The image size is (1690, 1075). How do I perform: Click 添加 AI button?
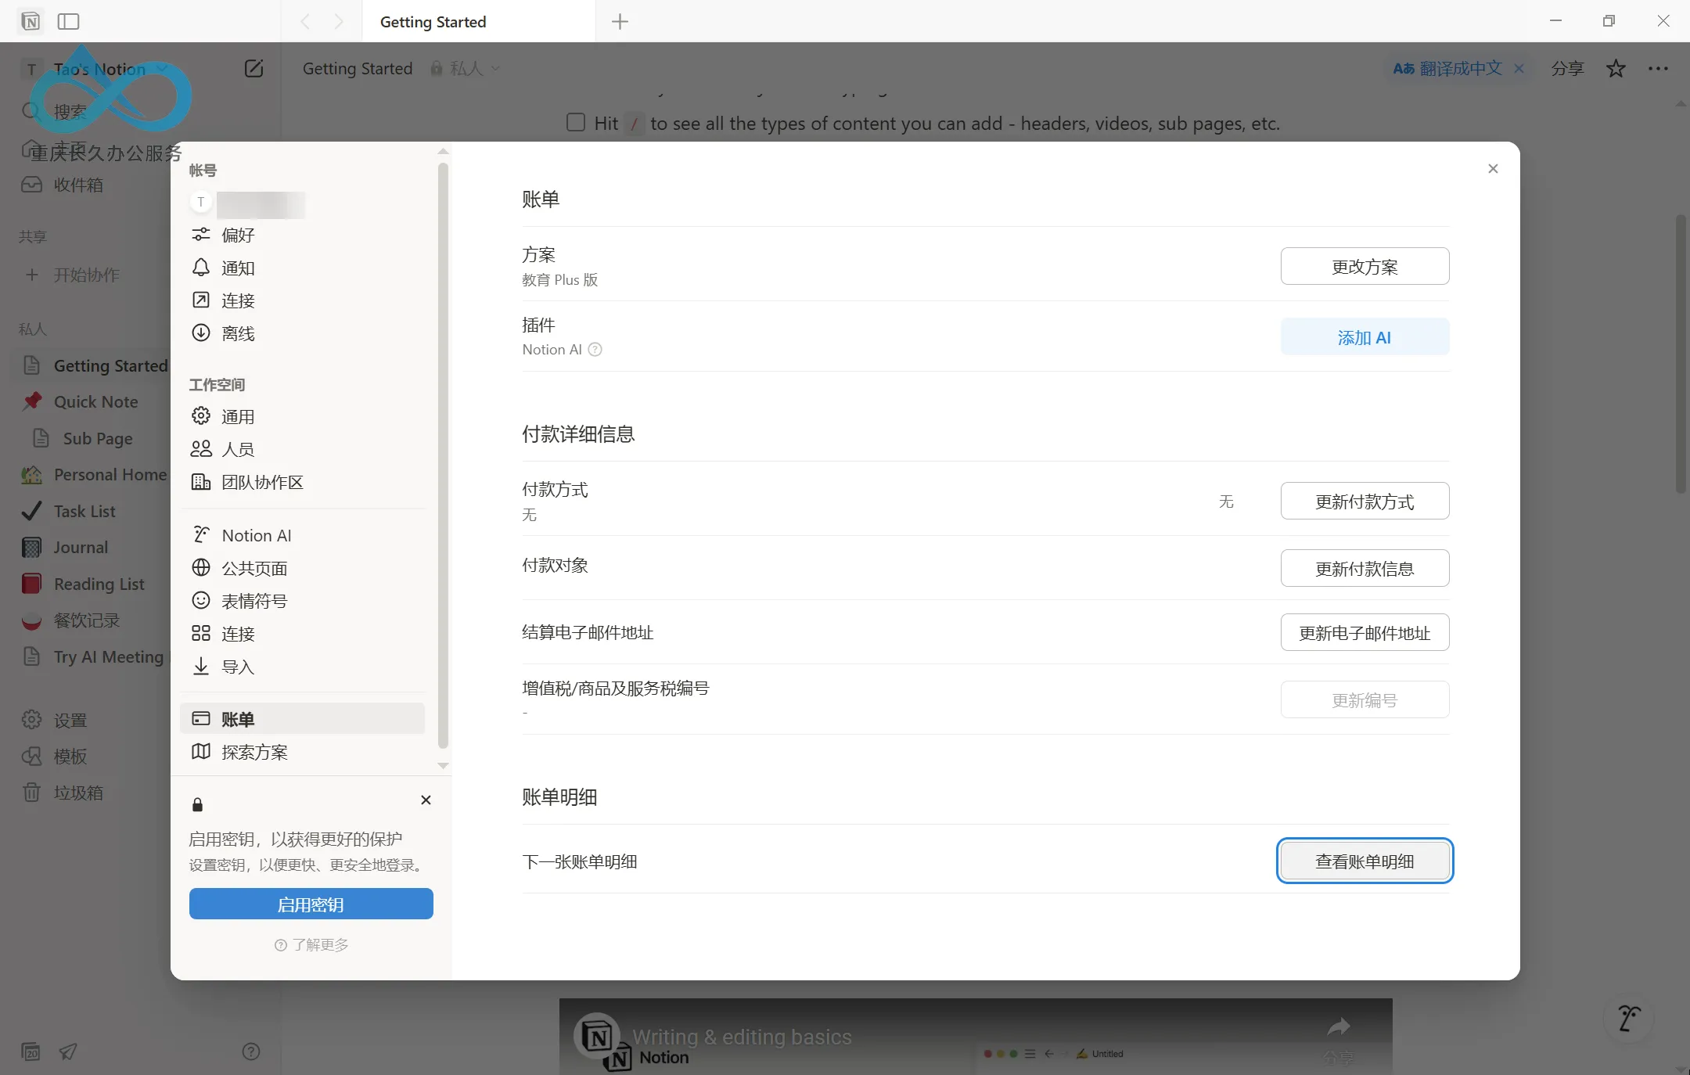coord(1365,337)
